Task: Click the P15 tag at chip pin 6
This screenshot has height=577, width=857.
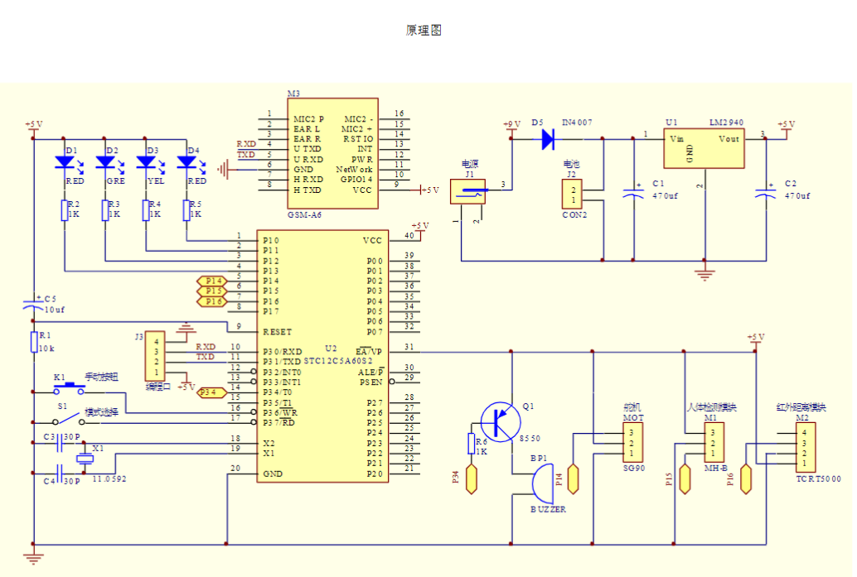Action: click(211, 291)
